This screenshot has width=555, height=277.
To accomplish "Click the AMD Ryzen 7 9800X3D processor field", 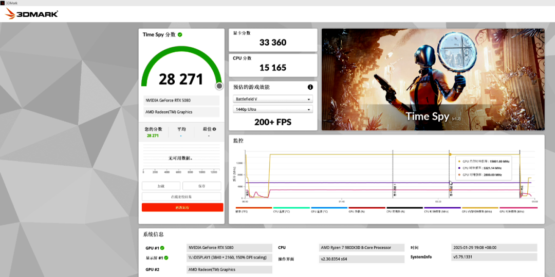I will (x=362, y=248).
